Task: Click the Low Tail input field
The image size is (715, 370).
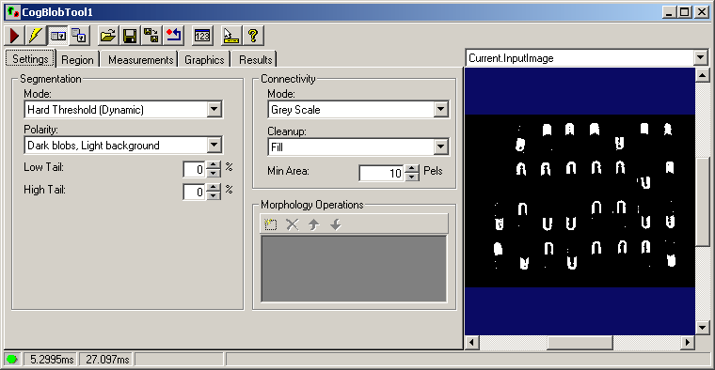Action: click(x=194, y=169)
